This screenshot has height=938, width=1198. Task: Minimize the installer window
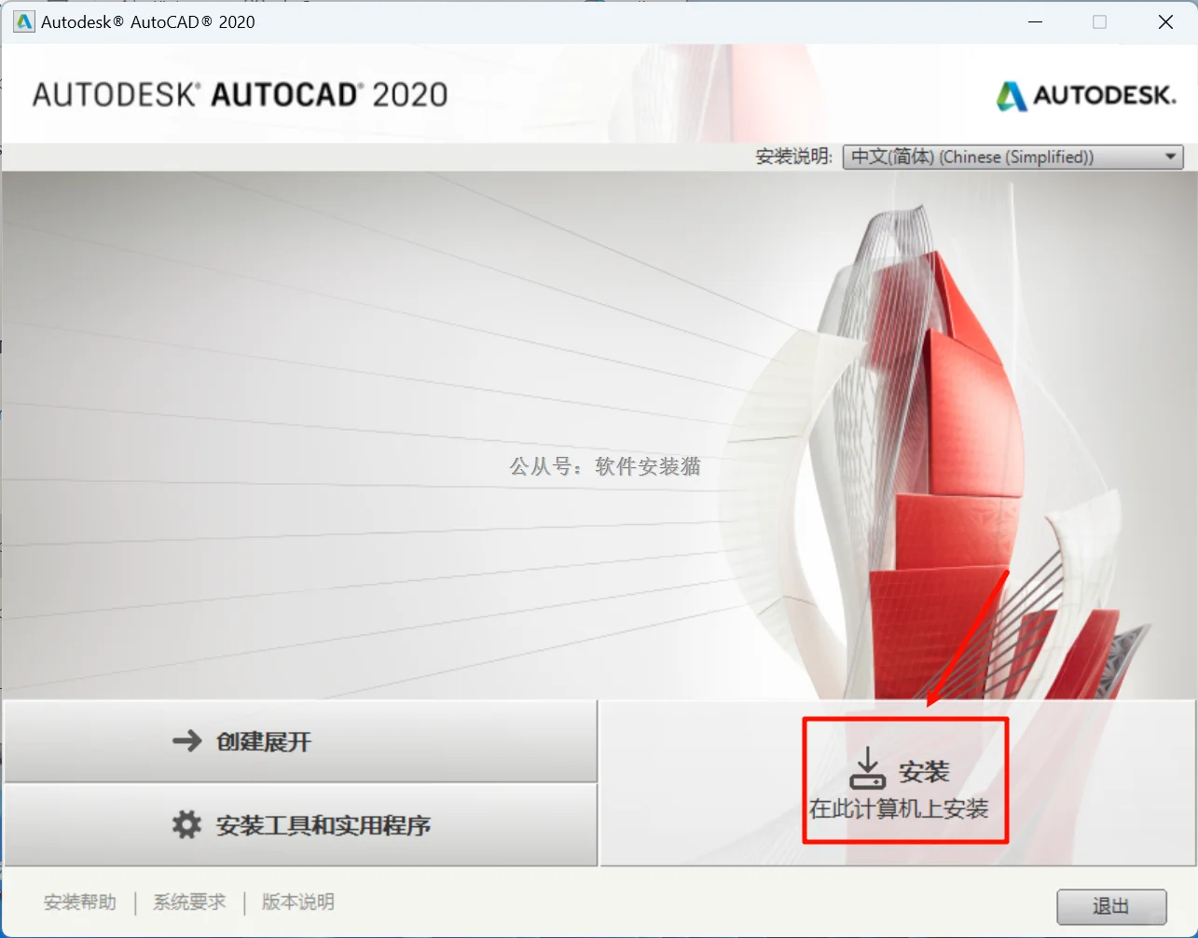click(x=1035, y=21)
